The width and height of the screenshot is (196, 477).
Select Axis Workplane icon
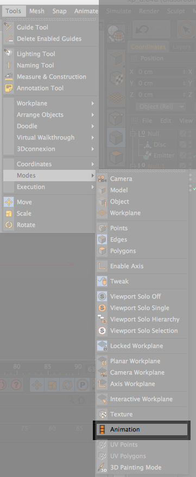pos(102,384)
